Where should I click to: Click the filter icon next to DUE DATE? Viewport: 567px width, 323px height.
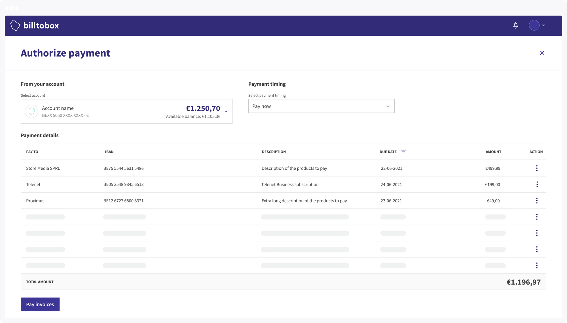tap(404, 151)
